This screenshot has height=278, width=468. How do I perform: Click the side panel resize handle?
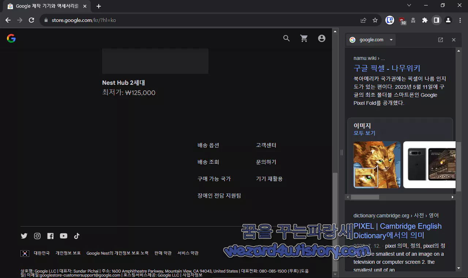point(341,153)
